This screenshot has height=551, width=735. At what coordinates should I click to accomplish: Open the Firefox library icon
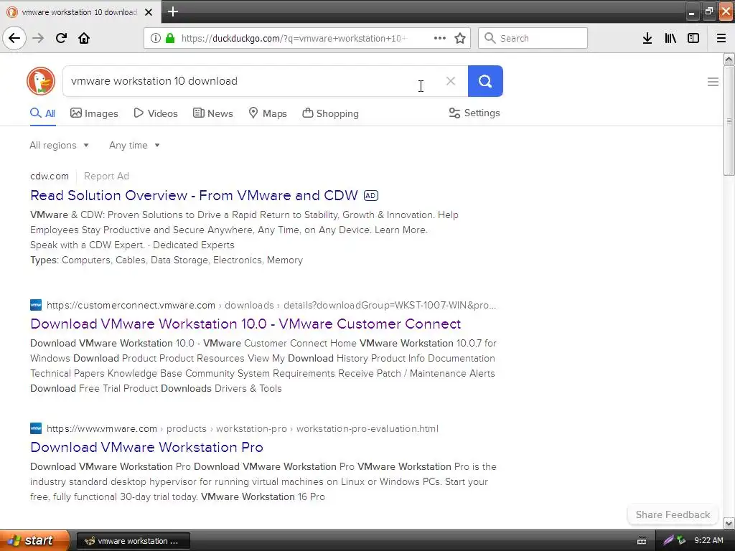click(670, 38)
